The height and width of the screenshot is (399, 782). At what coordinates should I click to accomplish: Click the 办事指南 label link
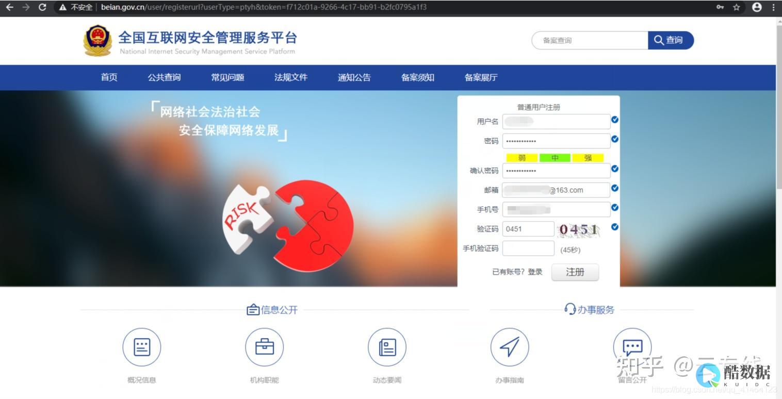[510, 380]
